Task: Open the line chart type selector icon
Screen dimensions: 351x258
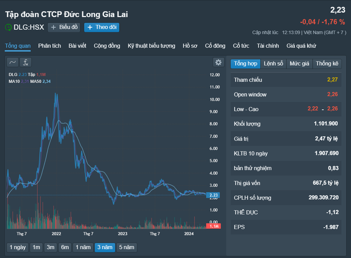Action: pos(13,63)
